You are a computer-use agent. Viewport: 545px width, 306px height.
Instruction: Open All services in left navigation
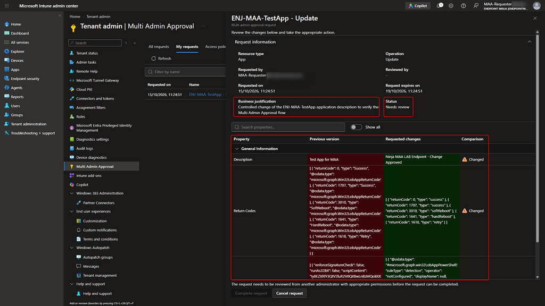click(x=20, y=42)
